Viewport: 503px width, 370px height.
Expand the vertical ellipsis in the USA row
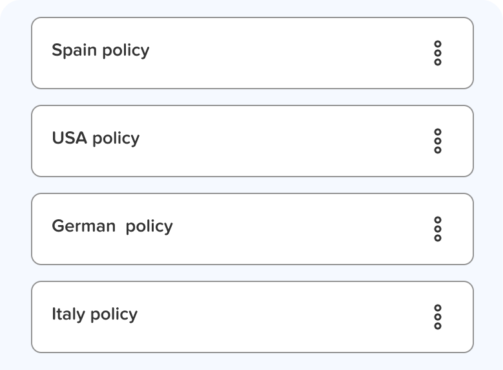click(438, 141)
